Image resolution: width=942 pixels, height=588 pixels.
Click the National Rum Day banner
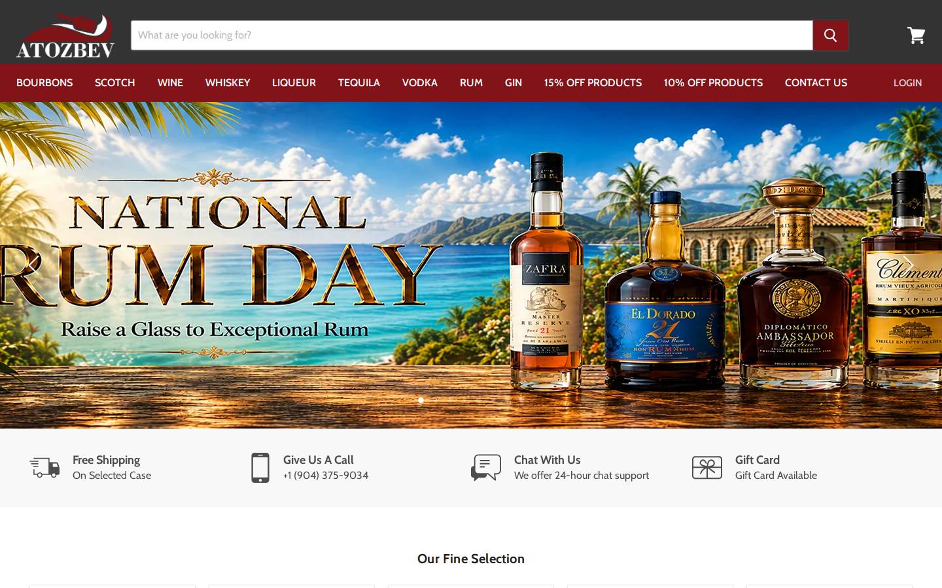[x=471, y=265]
